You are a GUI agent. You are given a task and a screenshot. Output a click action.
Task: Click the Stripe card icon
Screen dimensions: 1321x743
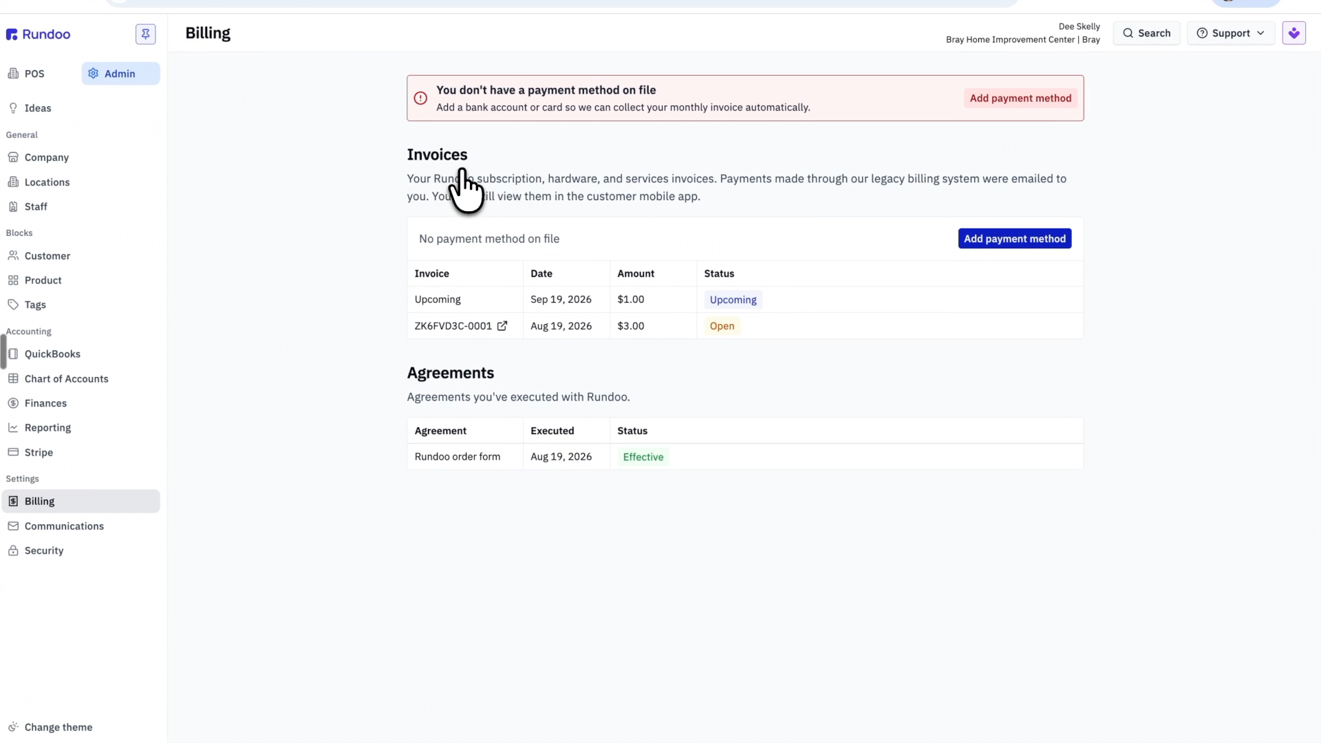13,453
